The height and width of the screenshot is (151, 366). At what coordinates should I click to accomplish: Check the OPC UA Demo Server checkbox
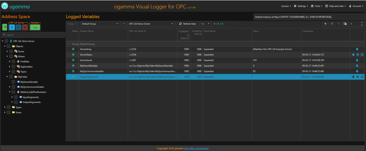[x=6, y=41]
